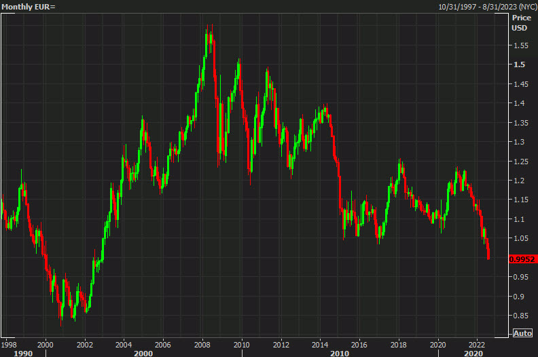This screenshot has width=538, height=357.
Task: Click the 2004 year label on time axis
Action: [x=124, y=345]
